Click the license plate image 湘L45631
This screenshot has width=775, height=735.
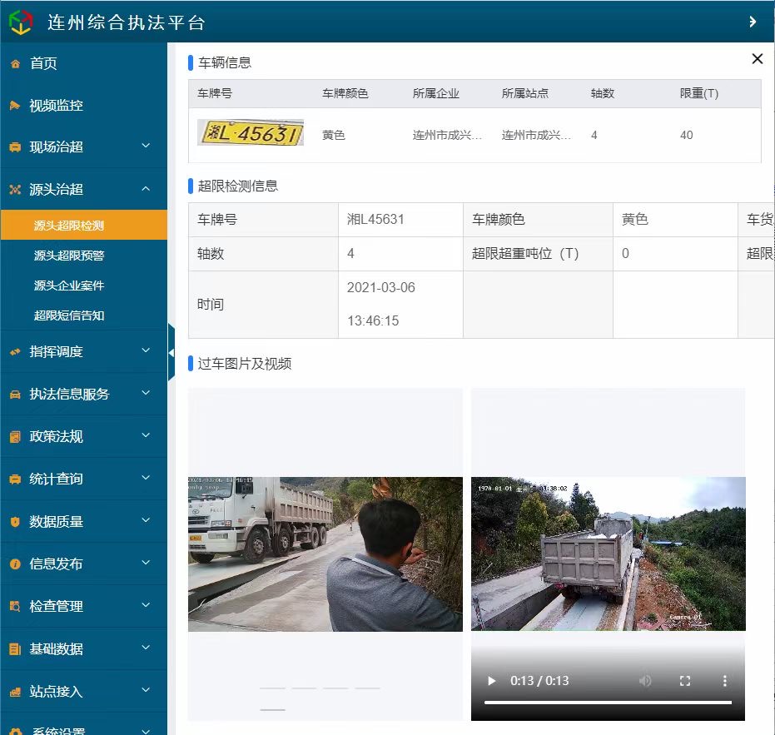(250, 133)
